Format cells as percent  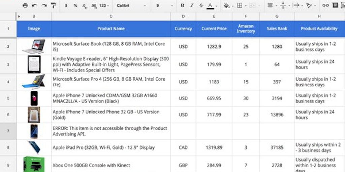75,5
